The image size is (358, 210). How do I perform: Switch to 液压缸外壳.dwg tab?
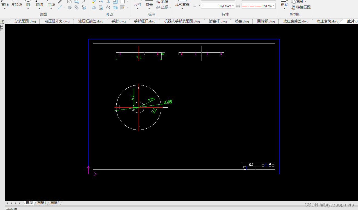click(57, 21)
